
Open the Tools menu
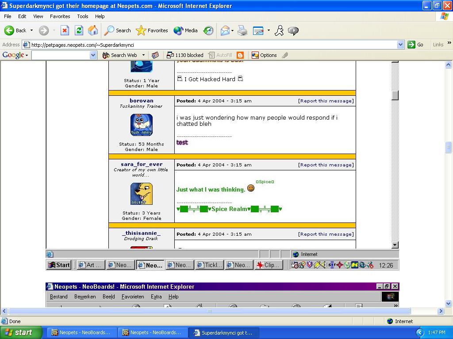click(83, 16)
